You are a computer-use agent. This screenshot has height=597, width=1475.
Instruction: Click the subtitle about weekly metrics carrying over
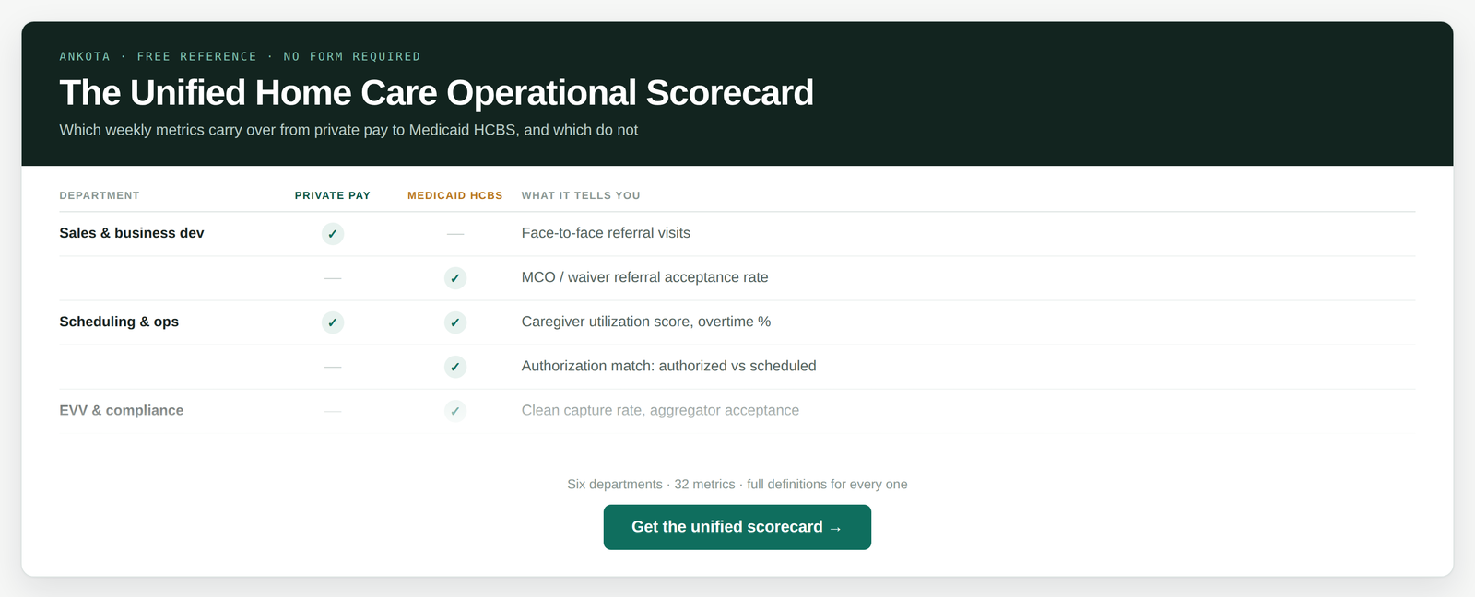[x=348, y=130]
